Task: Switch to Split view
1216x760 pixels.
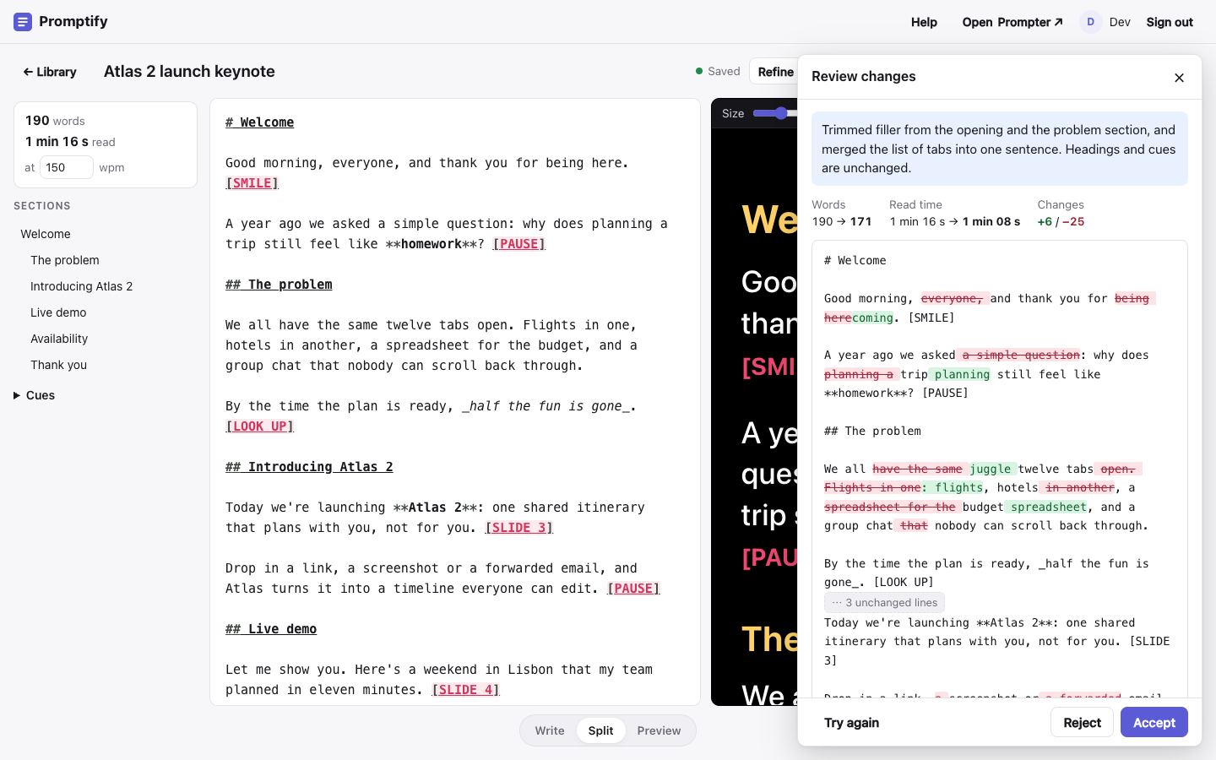Action: click(x=601, y=730)
